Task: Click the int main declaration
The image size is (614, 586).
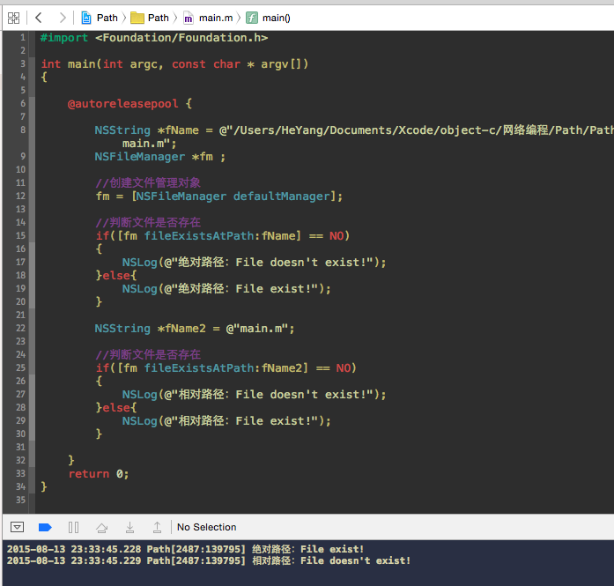Action: point(174,63)
